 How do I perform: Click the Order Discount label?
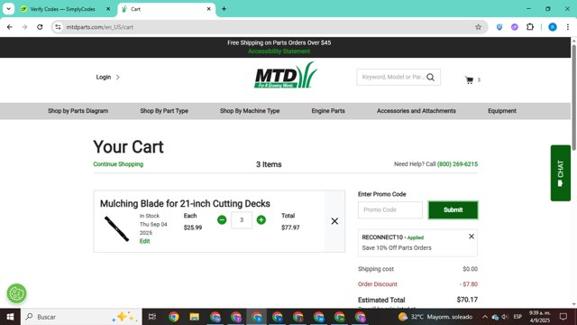[378, 284]
